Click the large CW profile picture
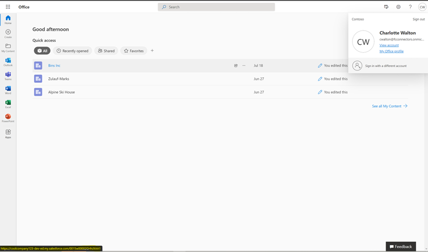This screenshot has width=428, height=252. [x=363, y=42]
